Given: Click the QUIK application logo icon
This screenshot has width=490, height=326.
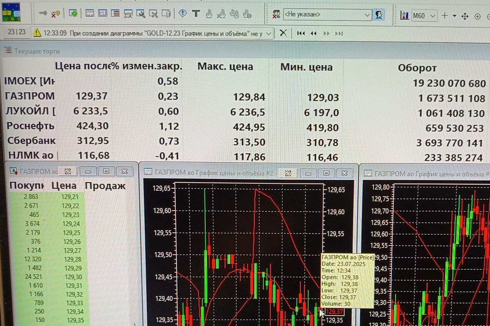Looking at the screenshot, I should coord(11,13).
